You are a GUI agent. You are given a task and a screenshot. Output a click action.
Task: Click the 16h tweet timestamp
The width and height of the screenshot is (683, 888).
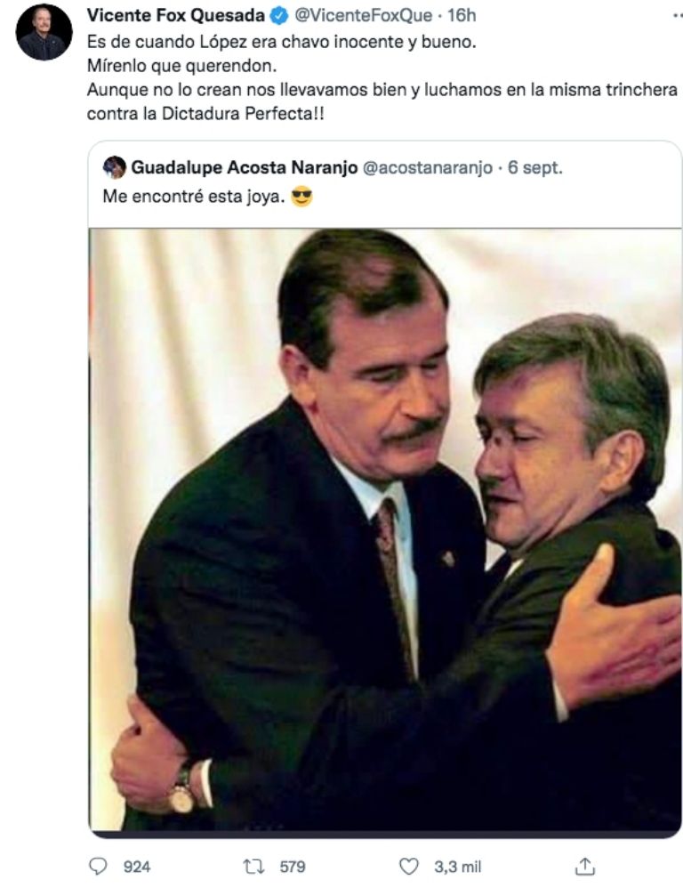tap(462, 15)
